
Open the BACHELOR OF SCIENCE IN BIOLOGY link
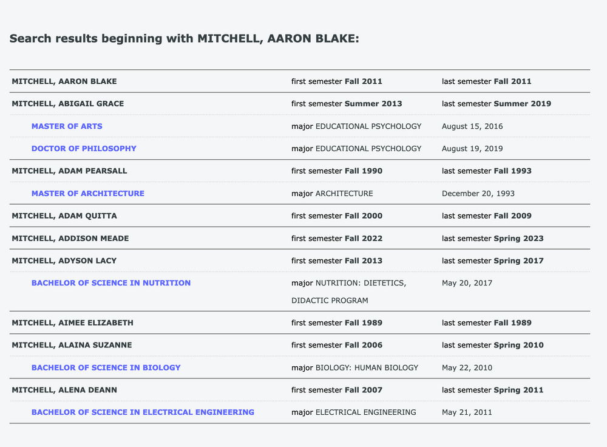point(106,367)
